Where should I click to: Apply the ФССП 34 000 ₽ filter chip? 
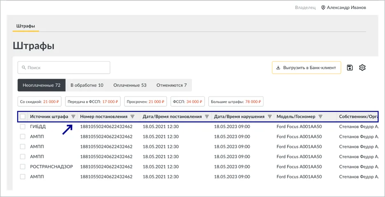coord(188,101)
